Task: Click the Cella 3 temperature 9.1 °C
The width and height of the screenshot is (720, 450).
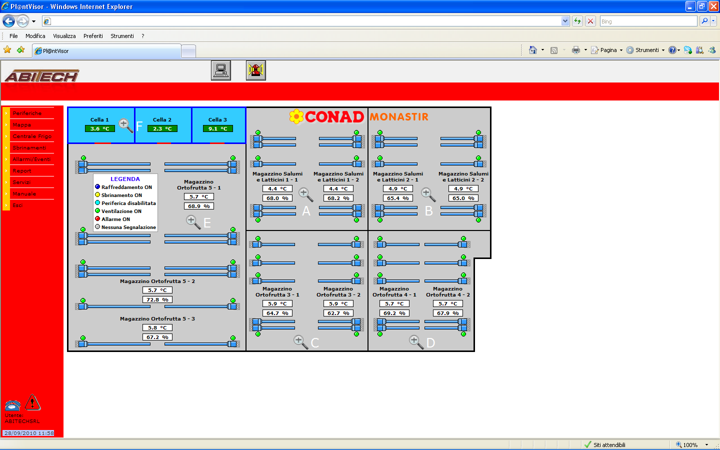Action: pyautogui.click(x=218, y=128)
